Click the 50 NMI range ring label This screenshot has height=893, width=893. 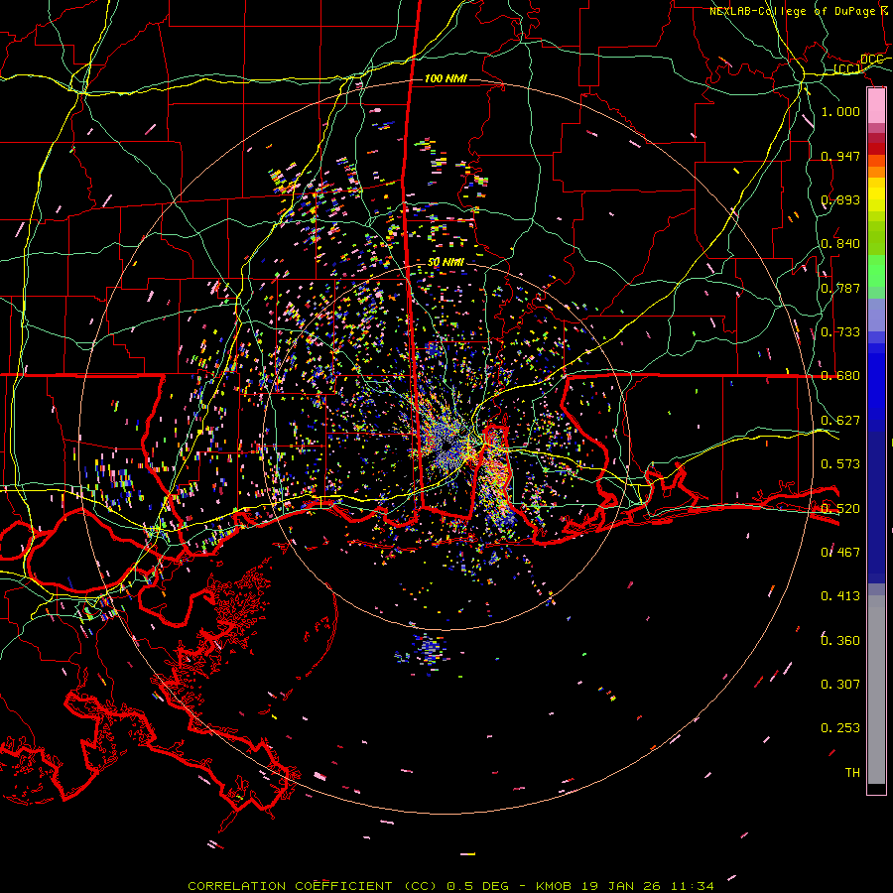(x=446, y=262)
